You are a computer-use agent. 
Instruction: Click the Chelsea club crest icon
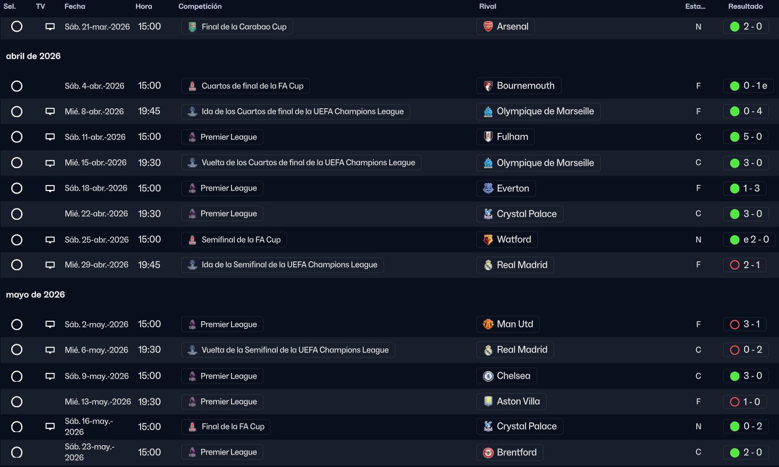point(488,376)
